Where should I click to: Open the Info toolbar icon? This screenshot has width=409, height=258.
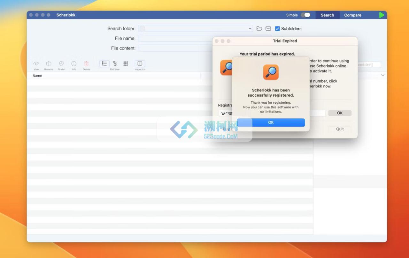pos(74,64)
